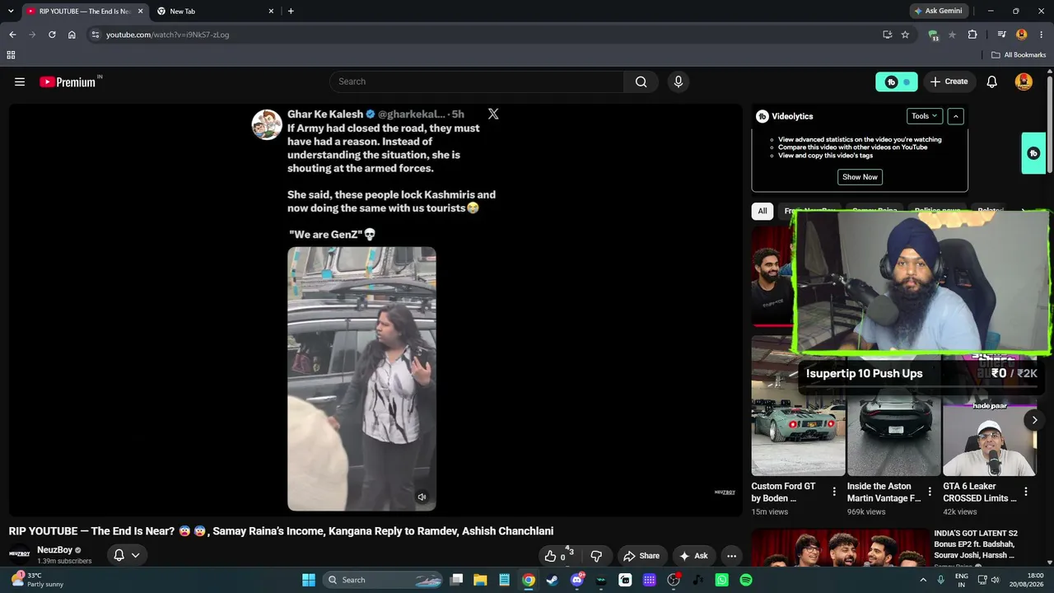This screenshot has height=593, width=1054.
Task: Open Chrome tab search dropdown
Action: click(11, 11)
